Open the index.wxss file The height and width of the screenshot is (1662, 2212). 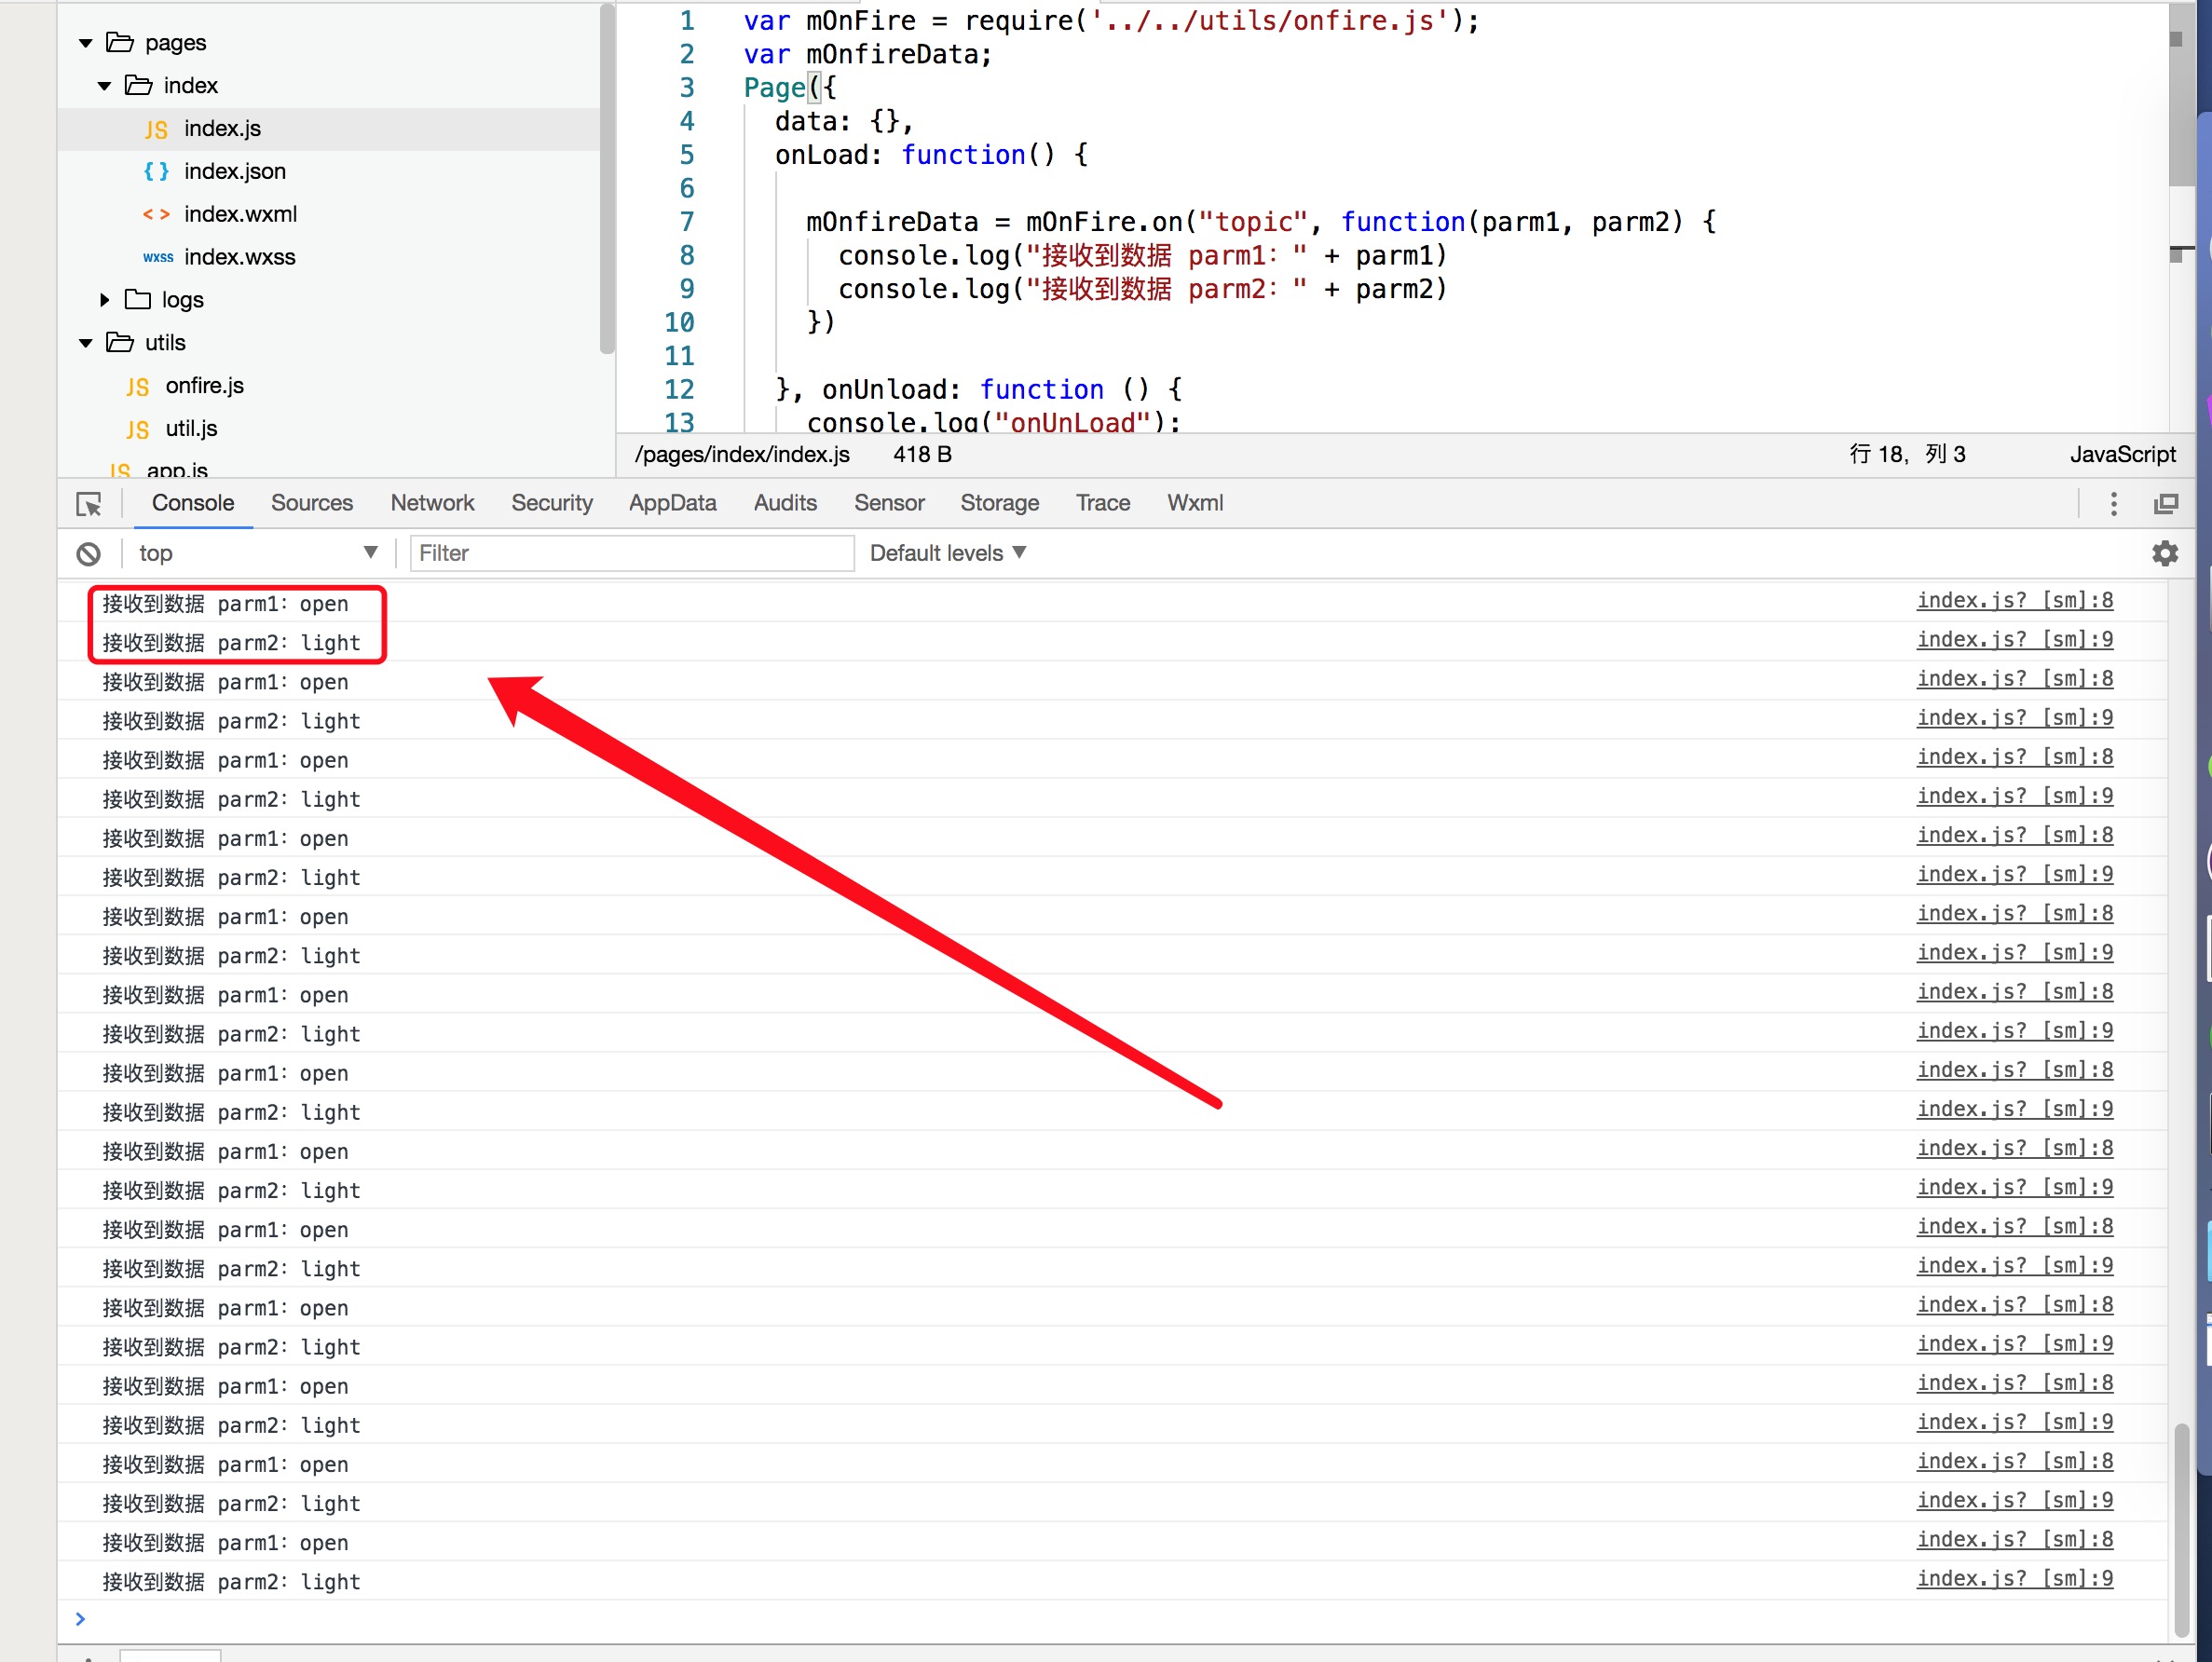point(239,257)
